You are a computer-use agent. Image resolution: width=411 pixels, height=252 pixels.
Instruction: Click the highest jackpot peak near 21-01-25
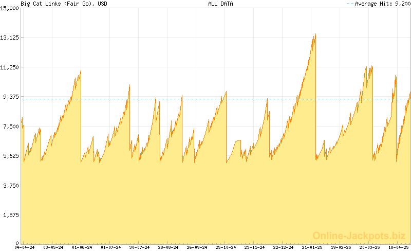pos(315,35)
